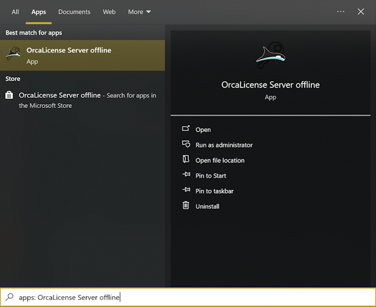Viewport: 376px width, 307px height.
Task: Select the Web search tab
Action: point(109,11)
